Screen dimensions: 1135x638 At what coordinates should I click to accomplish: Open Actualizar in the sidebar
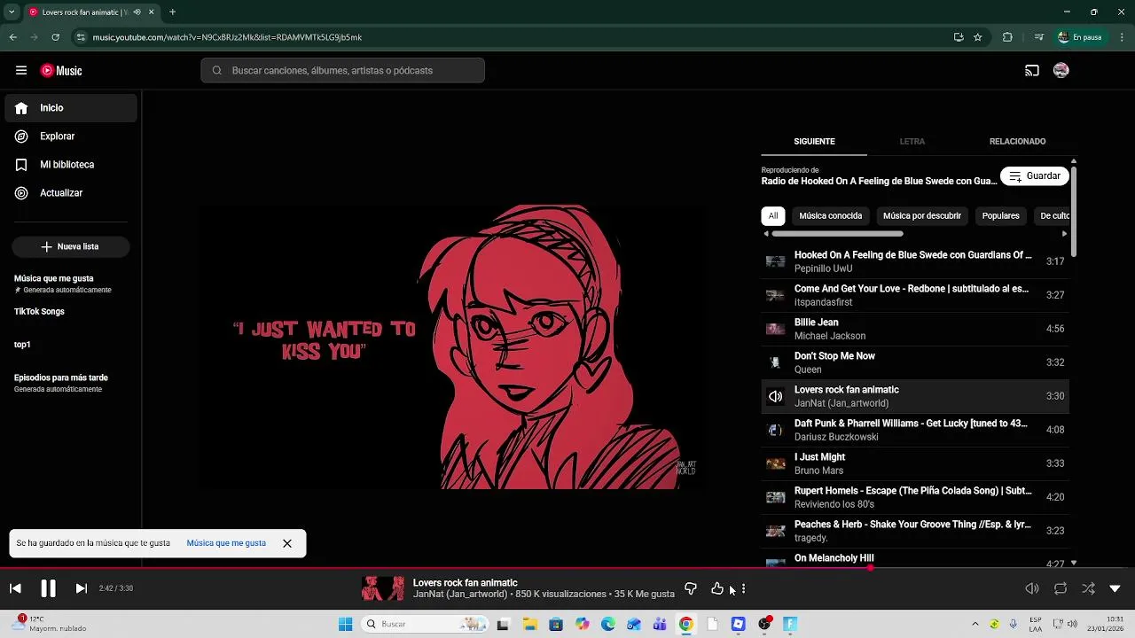coord(71,193)
